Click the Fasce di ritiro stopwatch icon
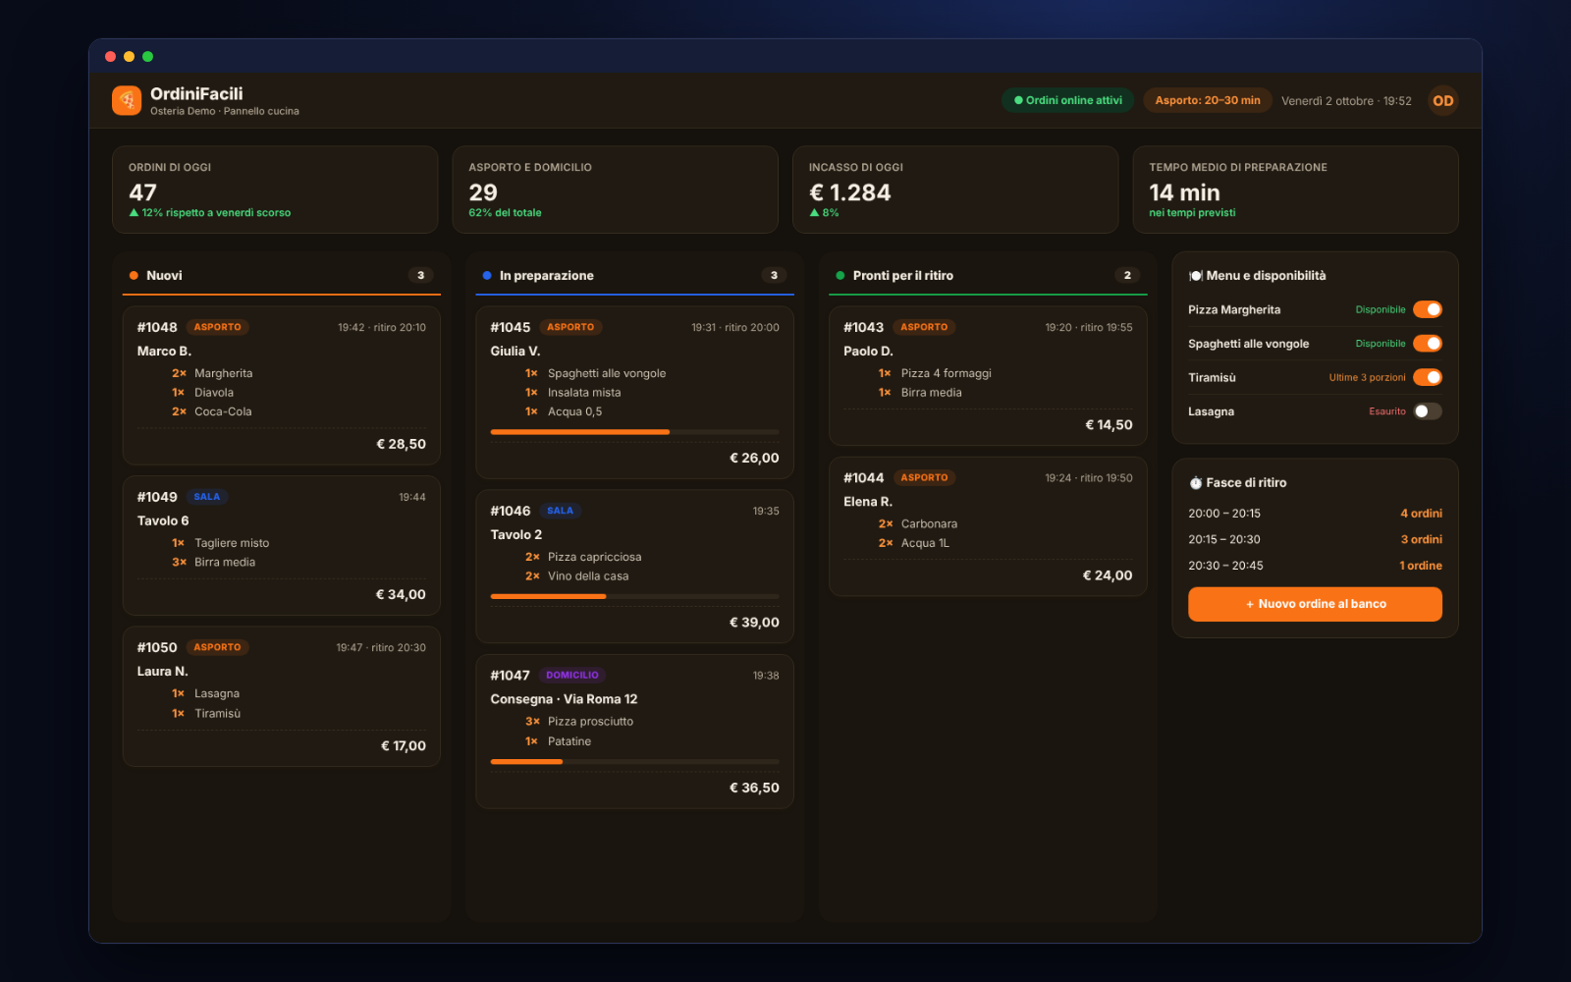1571x982 pixels. pyautogui.click(x=1196, y=483)
